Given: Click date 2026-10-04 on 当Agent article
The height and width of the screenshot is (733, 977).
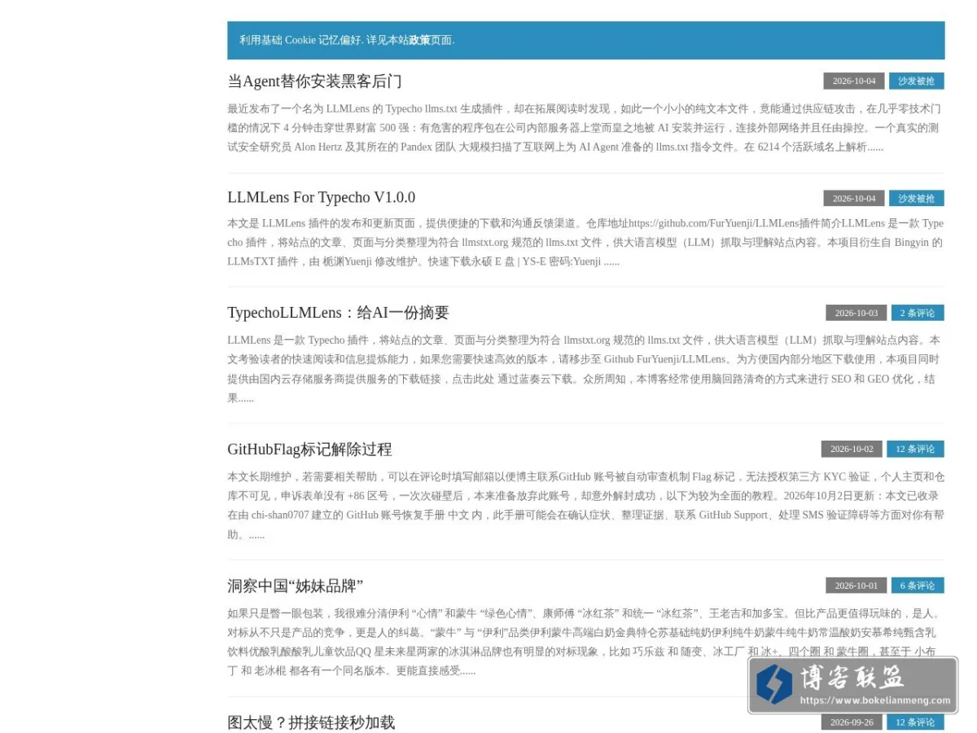Looking at the screenshot, I should (854, 81).
